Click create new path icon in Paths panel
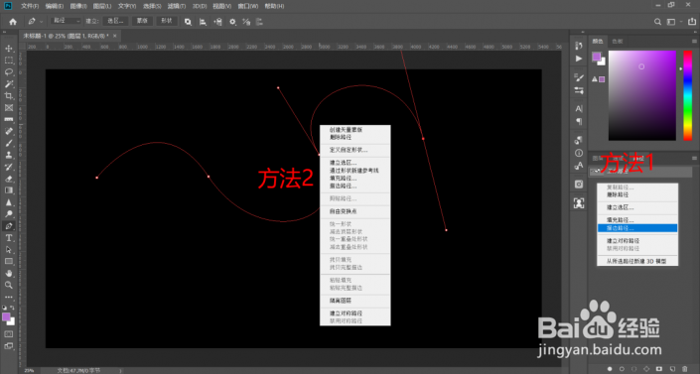The image size is (700, 374). (x=672, y=369)
